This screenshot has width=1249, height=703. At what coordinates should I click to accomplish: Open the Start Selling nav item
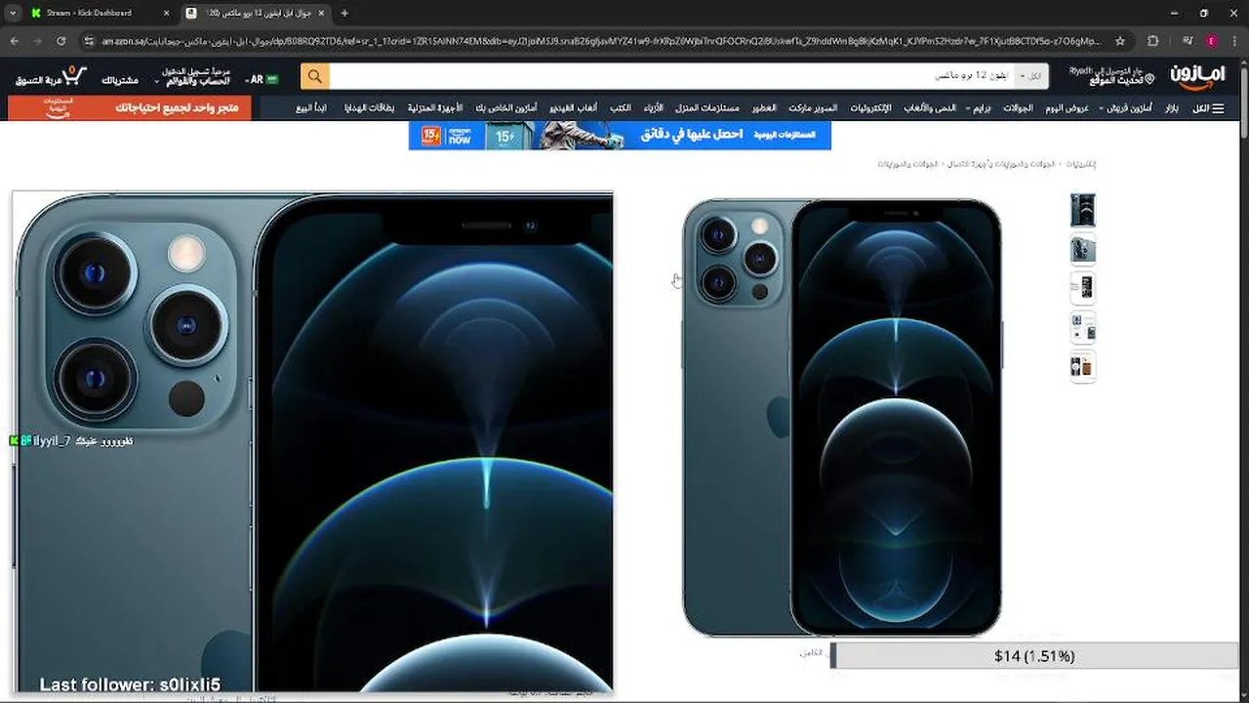pyautogui.click(x=311, y=108)
